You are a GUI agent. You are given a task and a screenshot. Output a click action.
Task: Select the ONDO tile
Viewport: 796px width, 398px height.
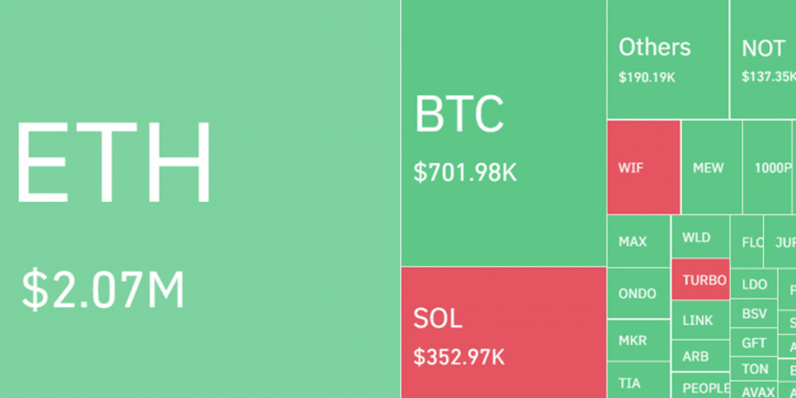pos(638,293)
